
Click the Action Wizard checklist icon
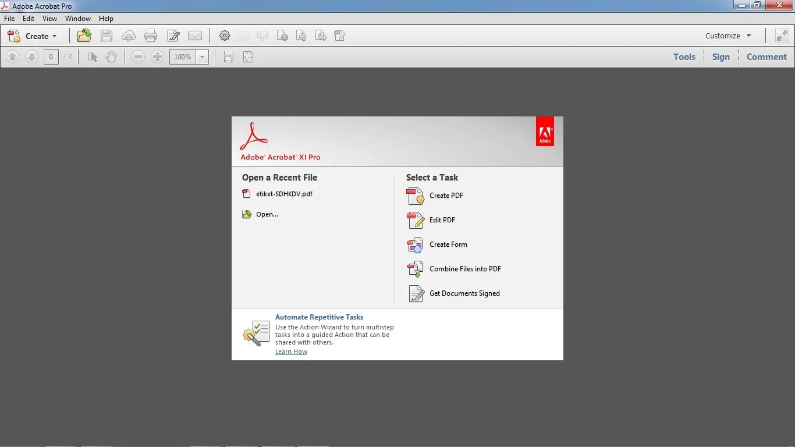[256, 333]
